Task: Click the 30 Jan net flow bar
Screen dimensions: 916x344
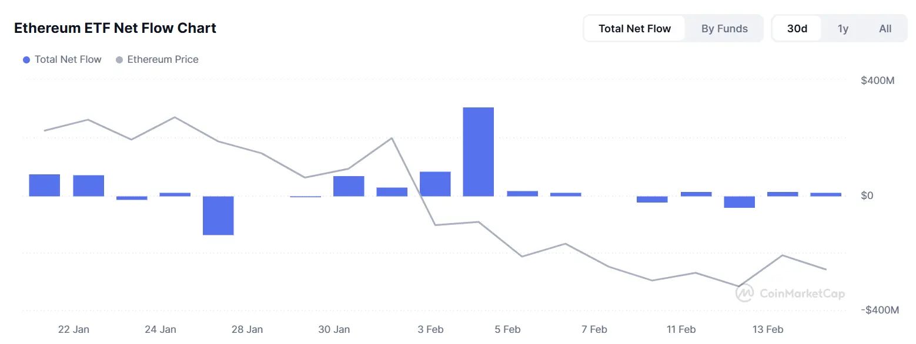Action: 349,186
